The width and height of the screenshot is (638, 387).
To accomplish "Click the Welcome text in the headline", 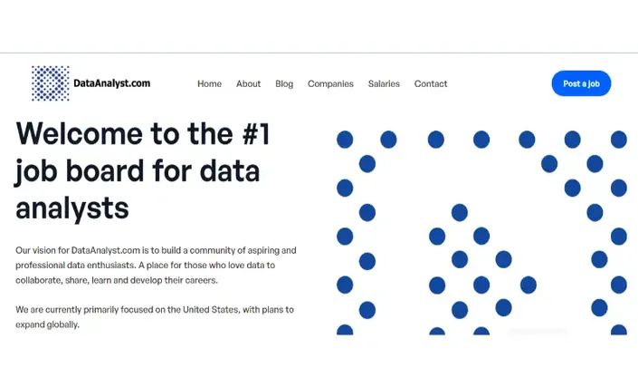I will [x=79, y=133].
